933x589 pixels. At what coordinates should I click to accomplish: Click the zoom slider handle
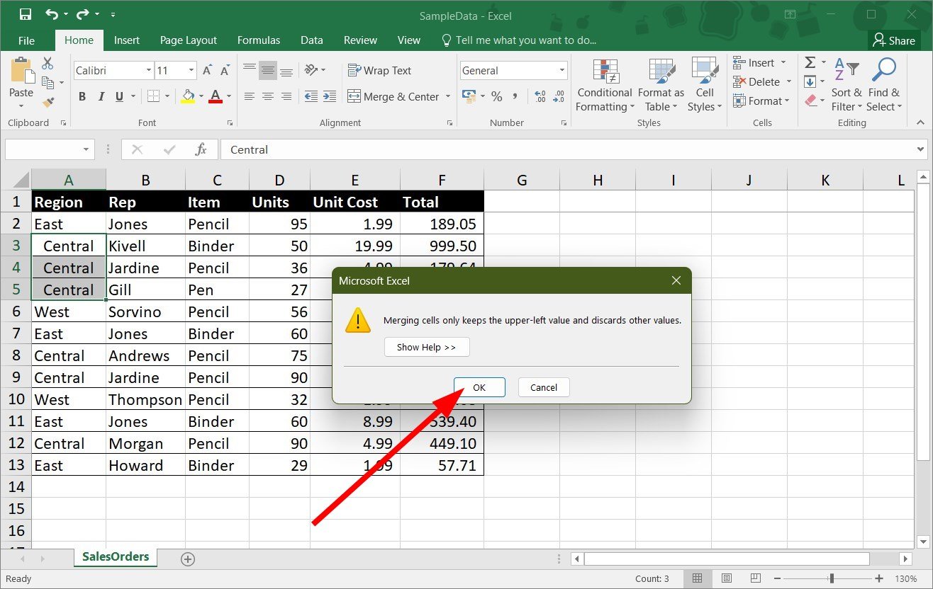(831, 578)
